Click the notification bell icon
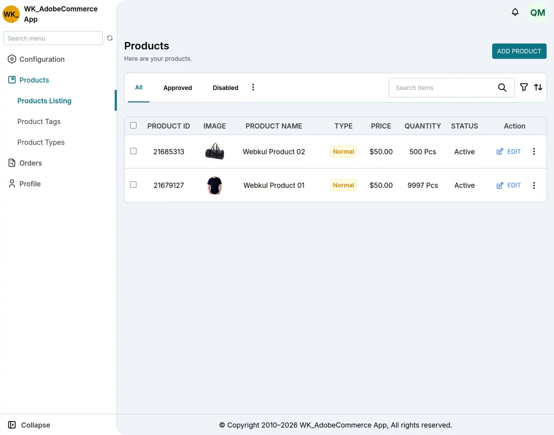This screenshot has height=435, width=554. pyautogui.click(x=515, y=12)
